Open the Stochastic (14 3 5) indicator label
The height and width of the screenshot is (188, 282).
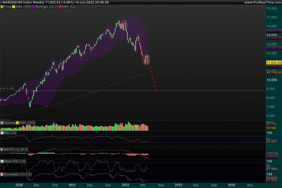[18, 174]
